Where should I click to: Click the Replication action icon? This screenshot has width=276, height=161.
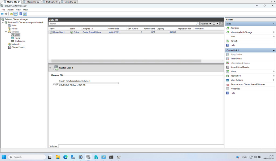(x=227, y=76)
